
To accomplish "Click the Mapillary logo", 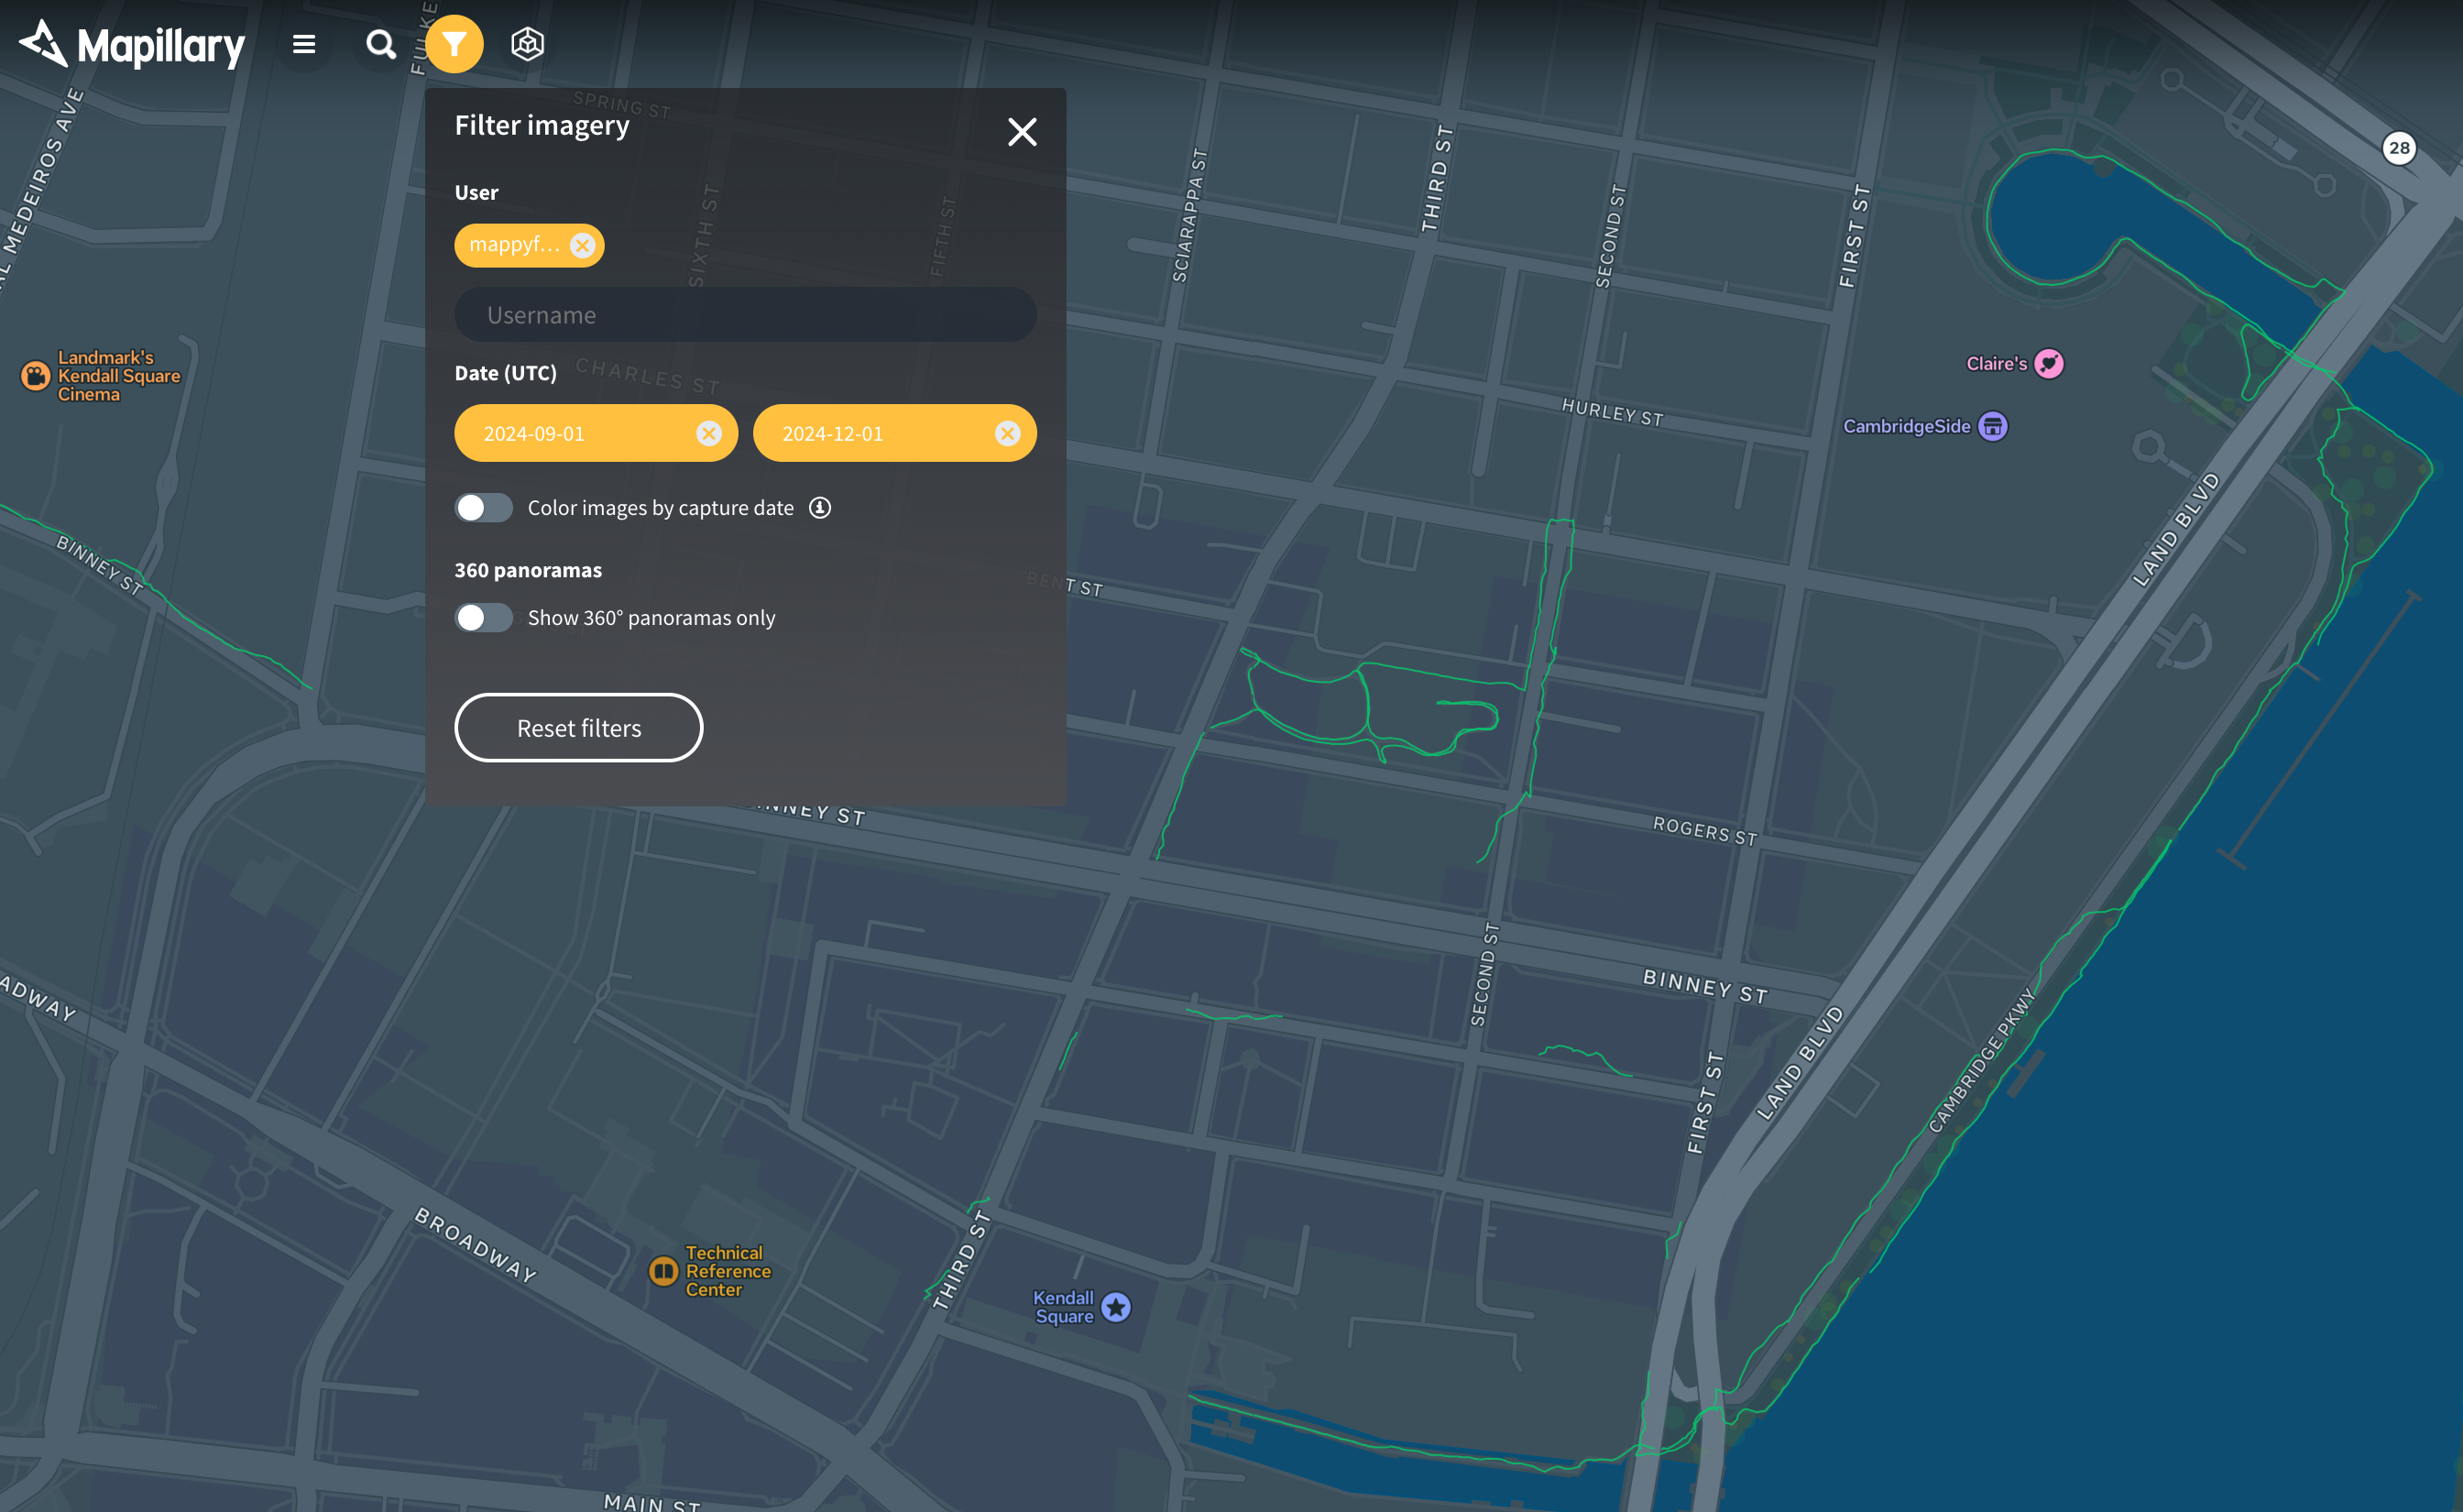I will tap(133, 44).
